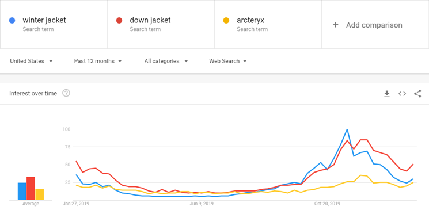Screen dimensions: 429x214
Task: Open the Interest over time help icon
Action: click(x=66, y=93)
